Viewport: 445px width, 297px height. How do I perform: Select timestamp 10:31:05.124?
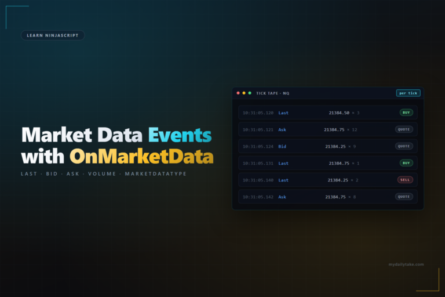pos(258,146)
